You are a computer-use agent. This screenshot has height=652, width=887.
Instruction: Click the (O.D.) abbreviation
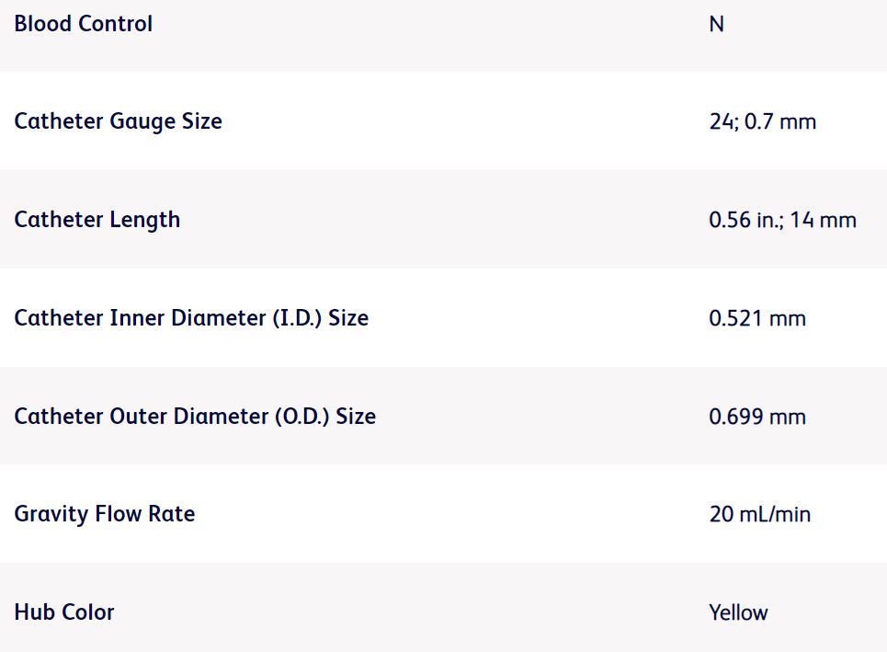pyautogui.click(x=302, y=417)
